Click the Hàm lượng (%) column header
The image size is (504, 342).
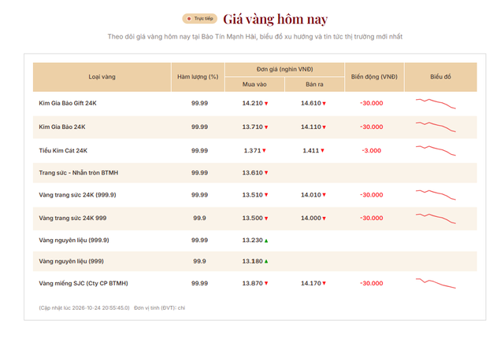click(x=198, y=77)
